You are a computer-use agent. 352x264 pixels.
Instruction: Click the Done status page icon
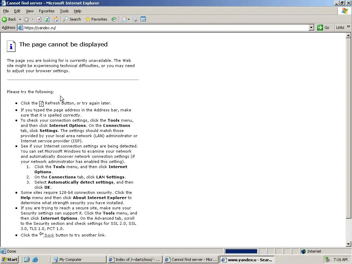tap(3, 251)
